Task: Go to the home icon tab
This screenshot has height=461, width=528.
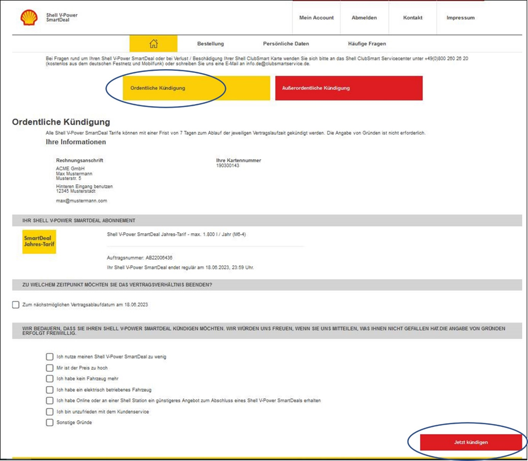Action: pyautogui.click(x=153, y=44)
